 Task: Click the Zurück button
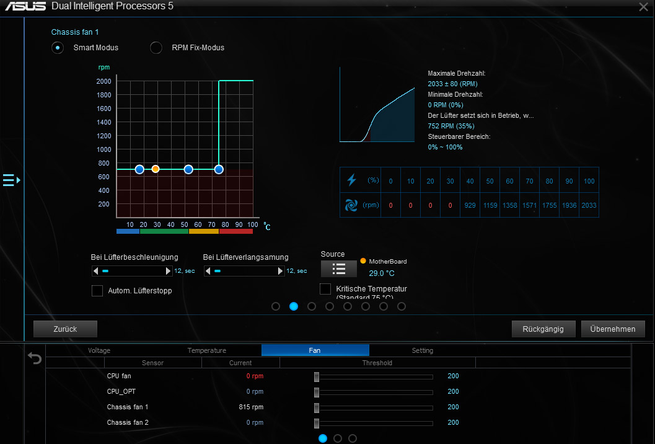65,329
